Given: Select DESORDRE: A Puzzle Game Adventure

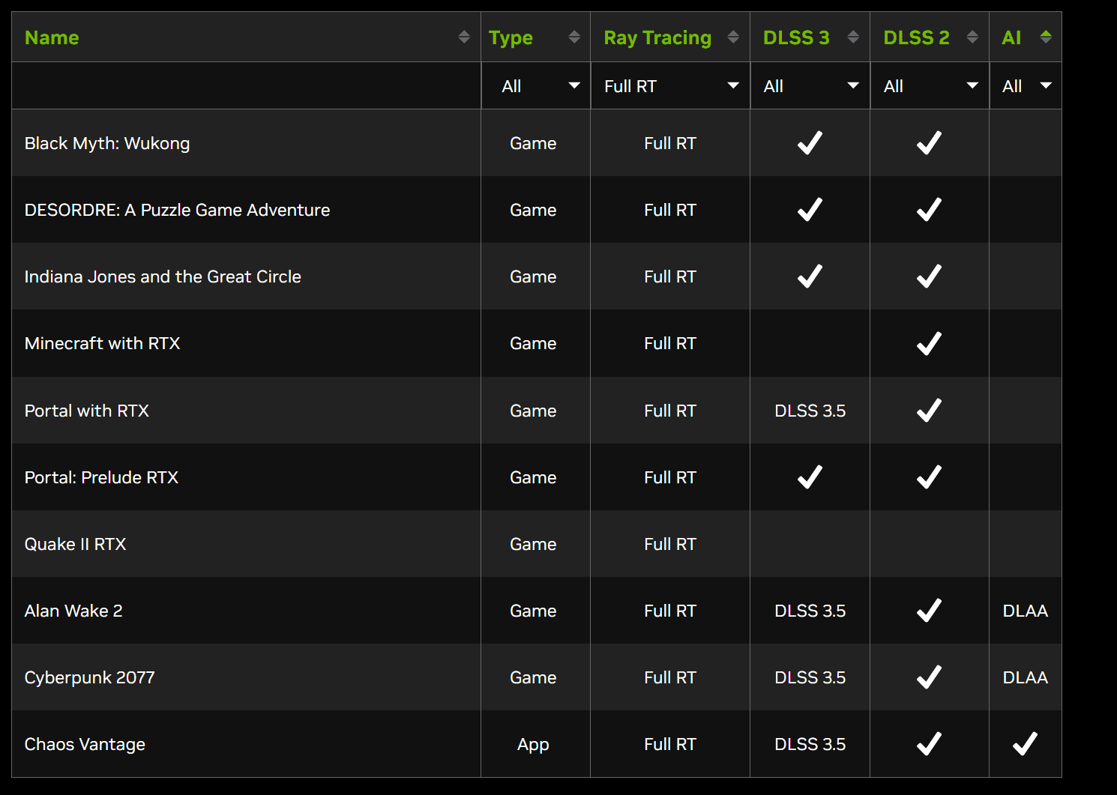Looking at the screenshot, I should pyautogui.click(x=177, y=210).
